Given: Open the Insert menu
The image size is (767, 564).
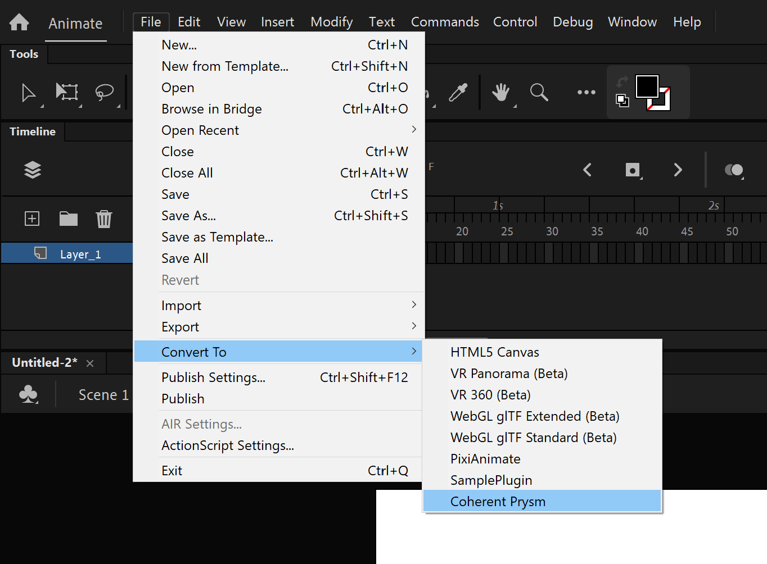Looking at the screenshot, I should 277,22.
